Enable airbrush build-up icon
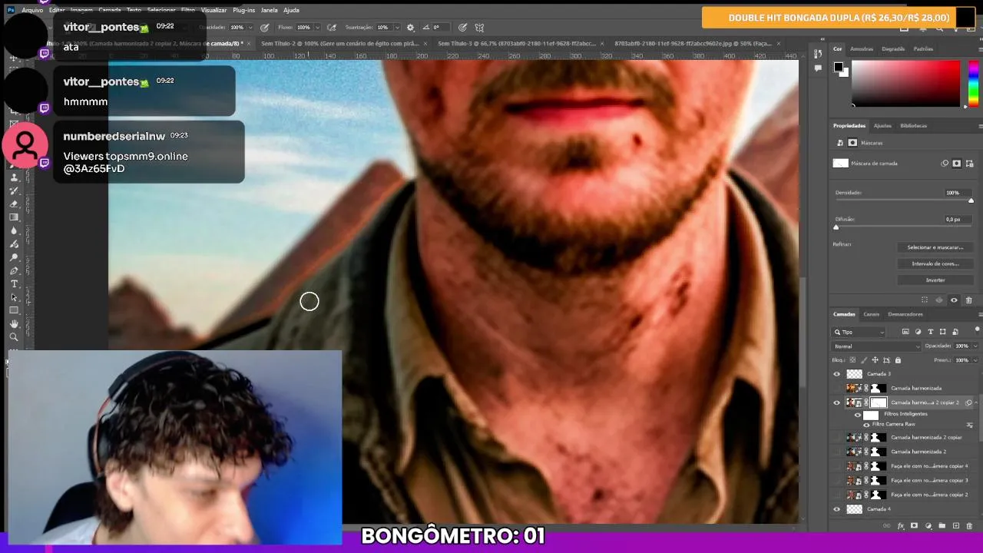Viewport: 983px width, 553px height. [x=332, y=27]
